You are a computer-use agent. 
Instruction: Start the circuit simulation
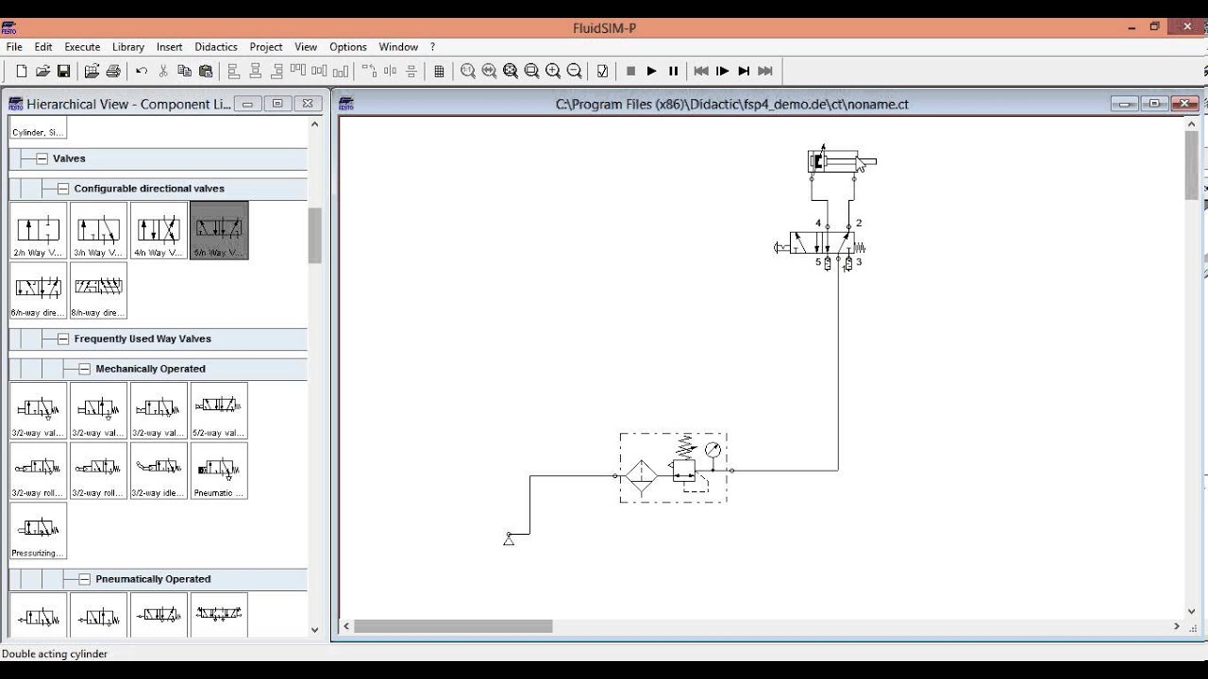tap(651, 71)
